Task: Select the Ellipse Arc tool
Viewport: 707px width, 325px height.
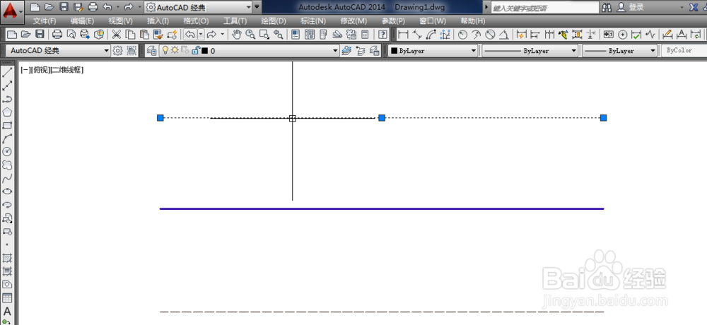Action: 7,205
